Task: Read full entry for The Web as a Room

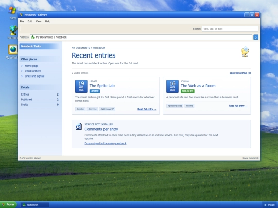Action: pyautogui.click(x=238, y=106)
